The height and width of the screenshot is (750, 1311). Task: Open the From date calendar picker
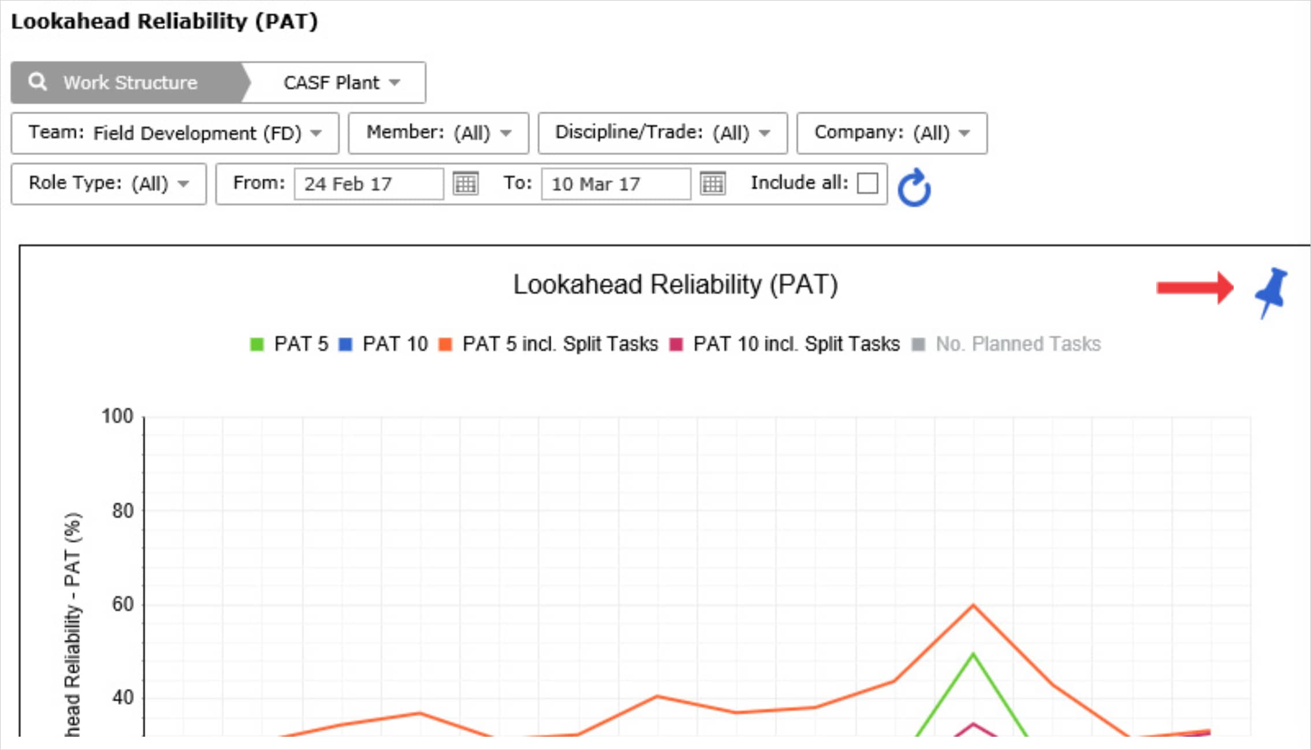click(465, 184)
